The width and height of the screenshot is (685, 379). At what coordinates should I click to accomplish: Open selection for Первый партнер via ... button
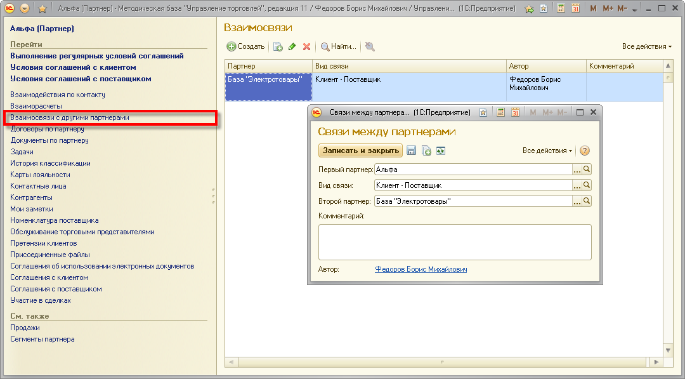577,169
